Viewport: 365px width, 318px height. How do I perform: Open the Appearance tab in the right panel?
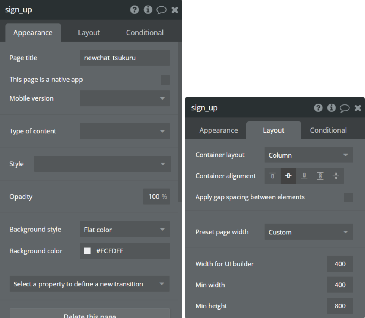219,130
